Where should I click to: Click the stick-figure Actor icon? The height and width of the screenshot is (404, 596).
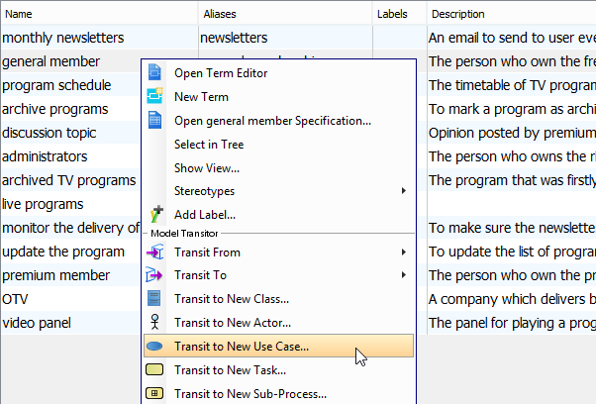pos(154,322)
